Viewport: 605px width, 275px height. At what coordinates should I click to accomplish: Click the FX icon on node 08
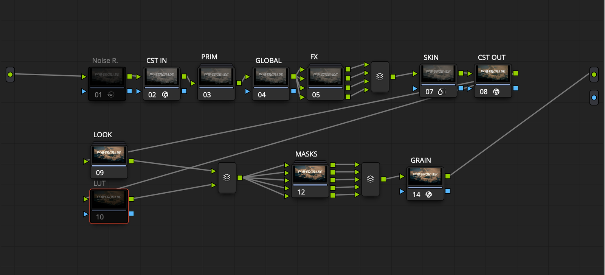pos(496,92)
